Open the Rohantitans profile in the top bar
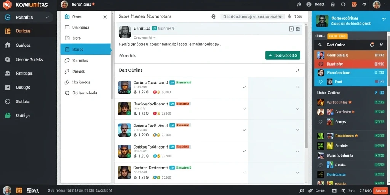Screen dimensions: 390x195 point(78,5)
